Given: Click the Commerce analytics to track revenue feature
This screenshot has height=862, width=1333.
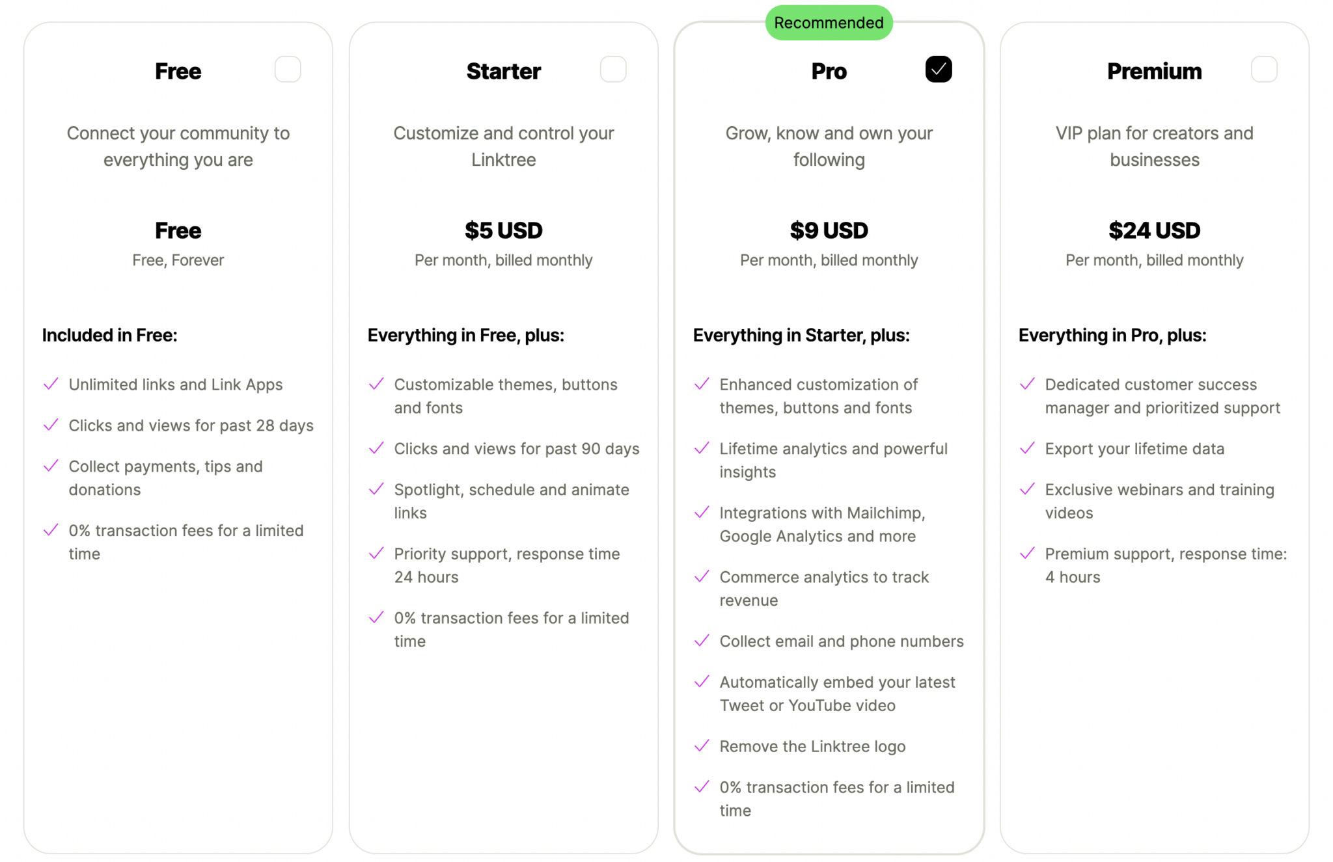Looking at the screenshot, I should pos(824,588).
